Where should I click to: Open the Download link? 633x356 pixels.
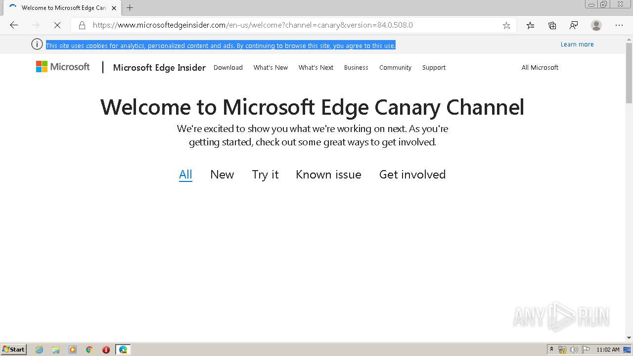(x=228, y=68)
